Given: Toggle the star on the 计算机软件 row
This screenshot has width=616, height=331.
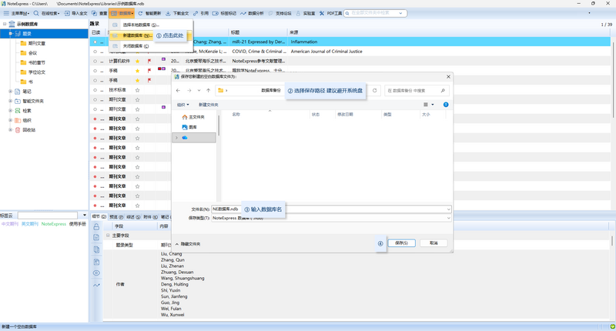Looking at the screenshot, I should 138,62.
